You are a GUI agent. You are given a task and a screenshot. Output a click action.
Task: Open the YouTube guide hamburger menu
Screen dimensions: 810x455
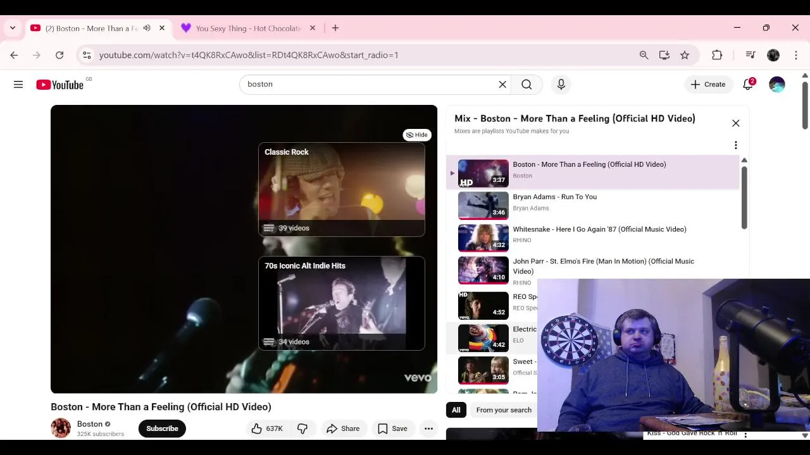pos(18,84)
